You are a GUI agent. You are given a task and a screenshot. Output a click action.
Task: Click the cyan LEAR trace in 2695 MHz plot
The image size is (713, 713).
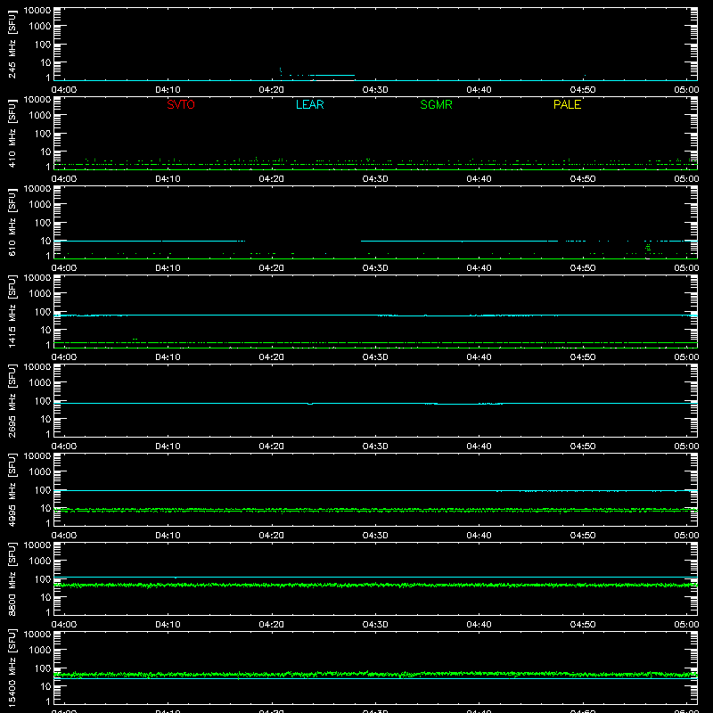375,404
